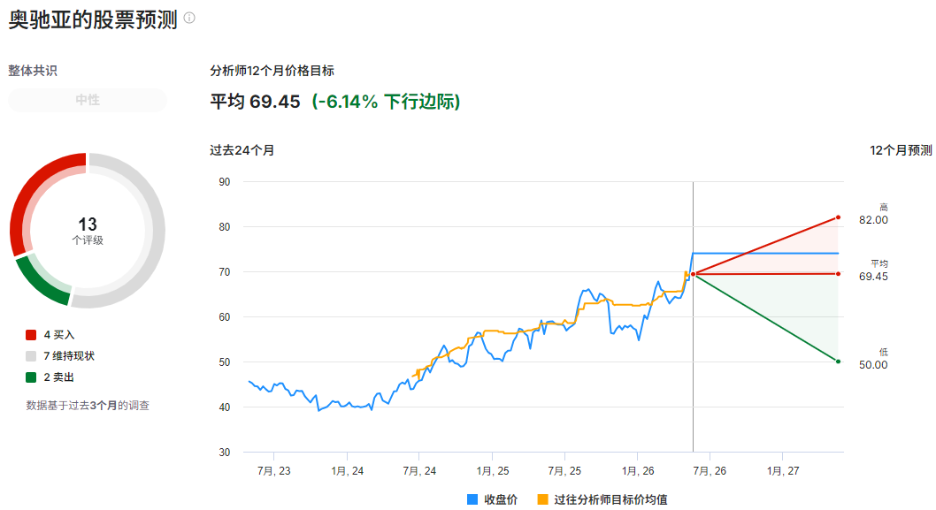Click x-axis label 7月, 23
The width and height of the screenshot is (936, 510).
274,471
